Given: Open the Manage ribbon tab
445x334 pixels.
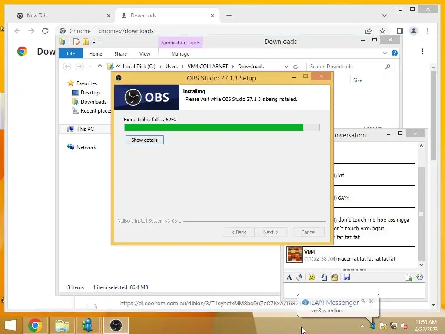Looking at the screenshot, I should click(x=180, y=53).
